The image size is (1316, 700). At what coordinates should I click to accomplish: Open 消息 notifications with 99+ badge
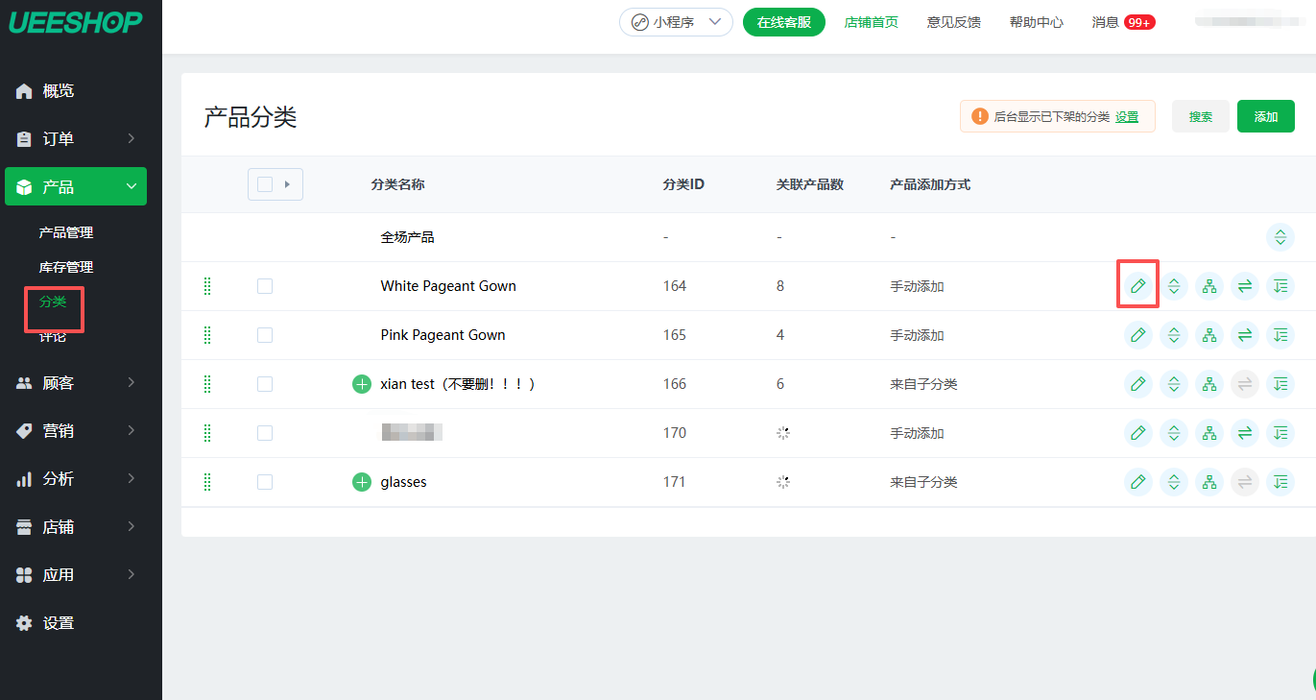pos(1122,22)
